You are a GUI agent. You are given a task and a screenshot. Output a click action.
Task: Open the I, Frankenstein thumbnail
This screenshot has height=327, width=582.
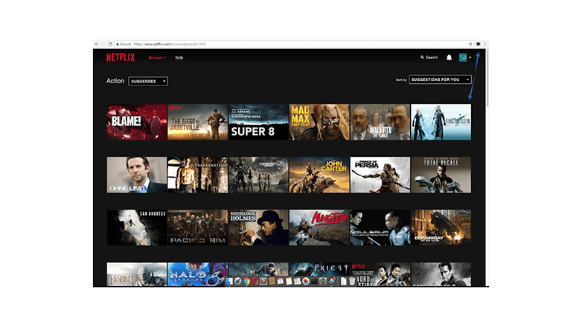tap(197, 175)
